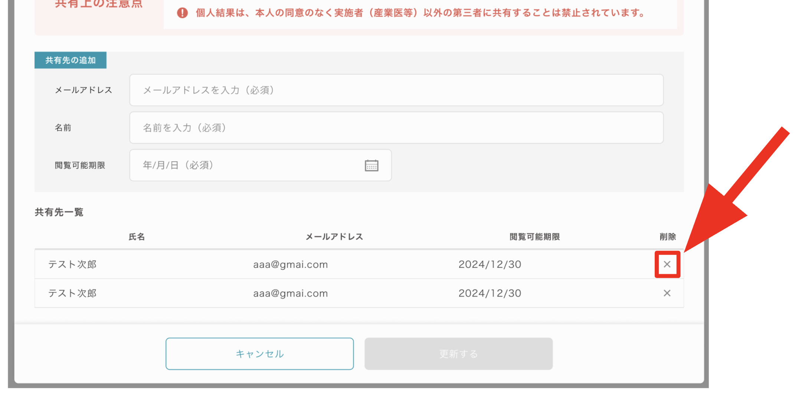795x395 pixels.
Task: Click the メールアドレス input field
Action: (396, 90)
